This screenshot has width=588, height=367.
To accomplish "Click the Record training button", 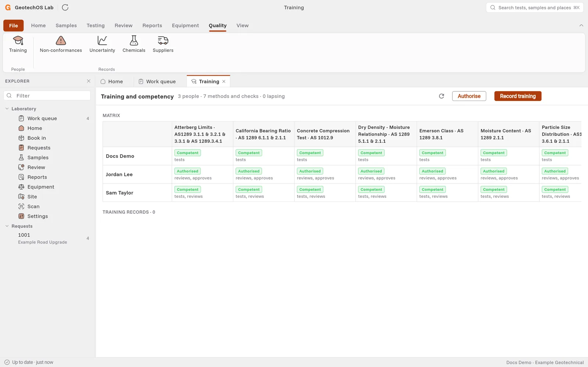I will click(518, 96).
